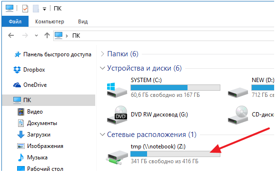Viewport: 277px width, 178px height.
Task: Open the Customize Quick Access Toolbar dropdown
Action: [x=45, y=9]
